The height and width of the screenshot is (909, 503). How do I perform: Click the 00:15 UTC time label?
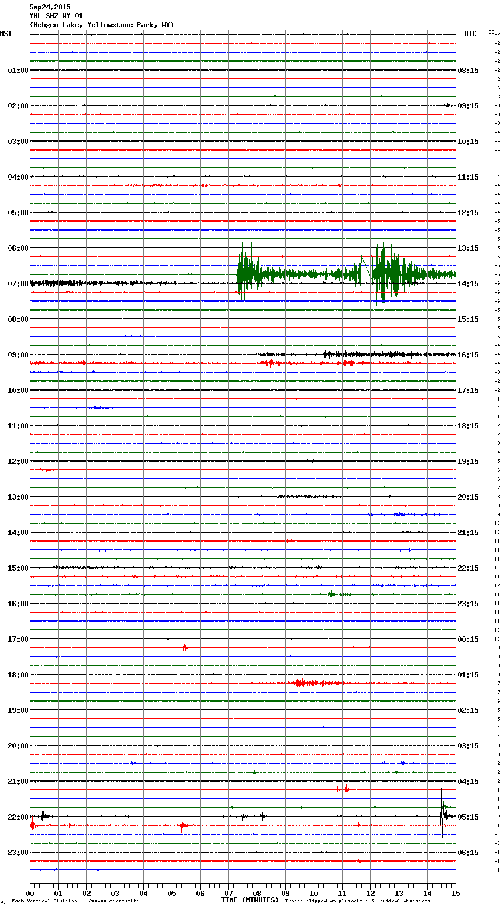coord(468,639)
